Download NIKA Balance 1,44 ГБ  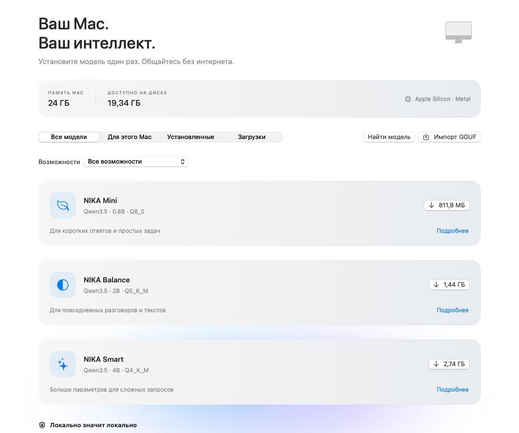[x=449, y=285]
